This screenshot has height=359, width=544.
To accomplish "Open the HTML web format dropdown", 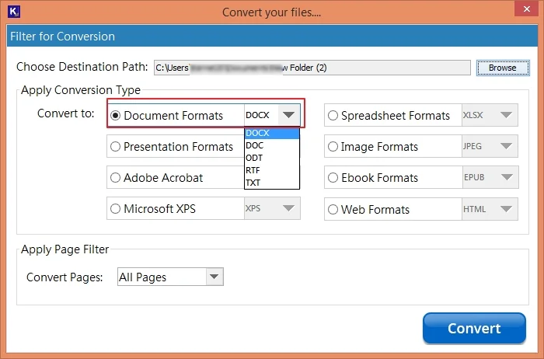I will click(490, 209).
